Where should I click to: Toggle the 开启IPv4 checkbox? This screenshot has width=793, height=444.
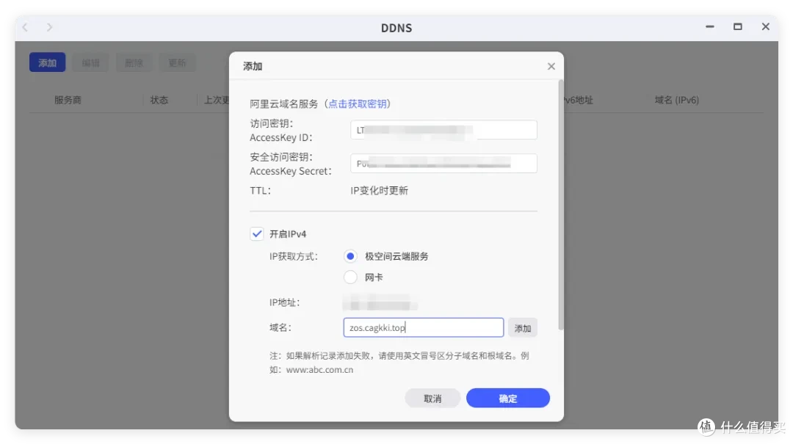click(257, 233)
